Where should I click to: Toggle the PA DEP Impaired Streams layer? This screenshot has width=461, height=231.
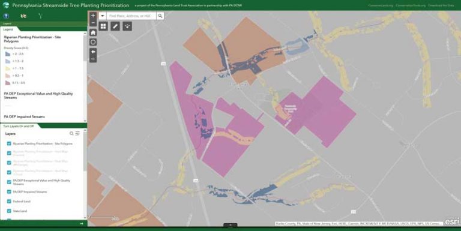tap(9, 191)
